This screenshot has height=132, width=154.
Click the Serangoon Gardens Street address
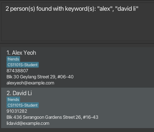click(52, 117)
